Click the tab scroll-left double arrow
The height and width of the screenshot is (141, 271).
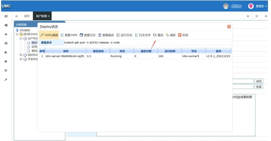(x=16, y=16)
